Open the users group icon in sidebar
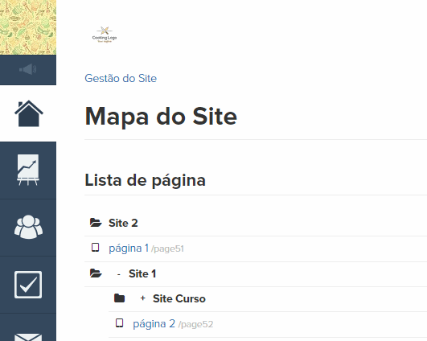This screenshot has height=341, width=427. click(x=28, y=227)
